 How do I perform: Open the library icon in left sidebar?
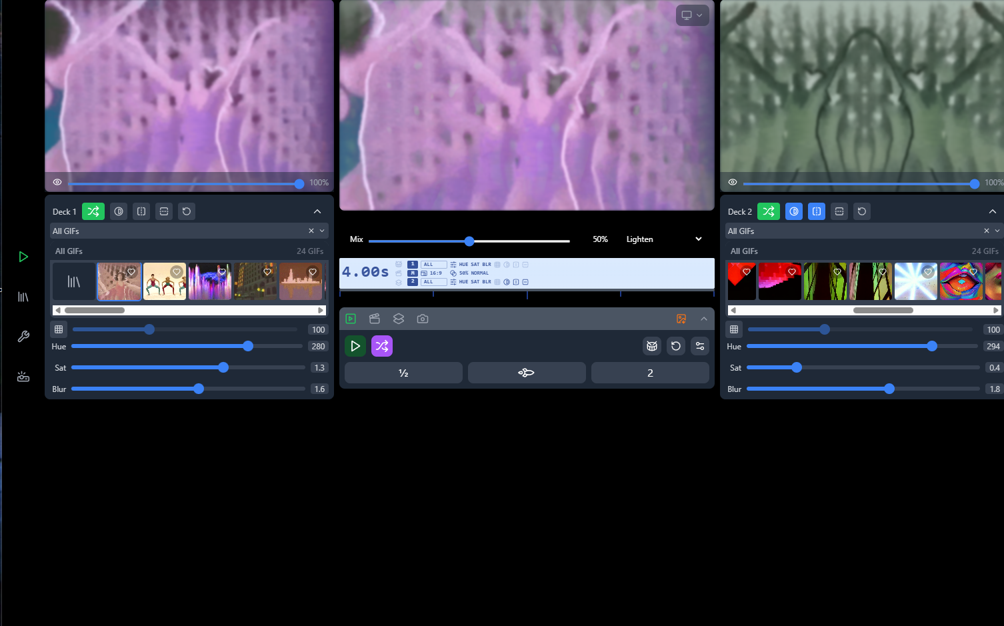[x=23, y=297]
